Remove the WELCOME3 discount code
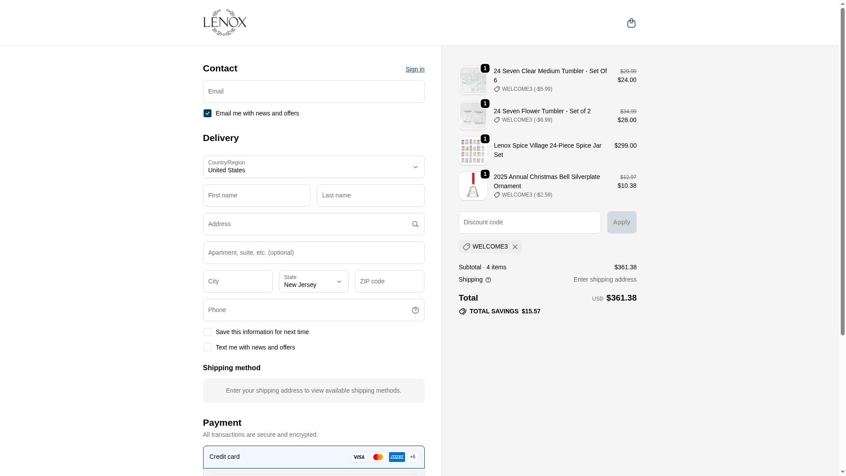This screenshot has height=476, width=846. (515, 247)
